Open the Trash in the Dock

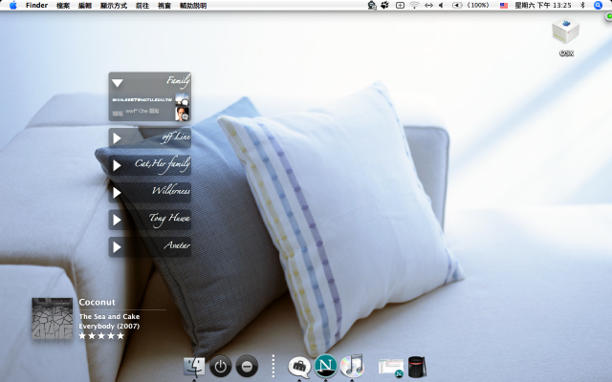[417, 367]
